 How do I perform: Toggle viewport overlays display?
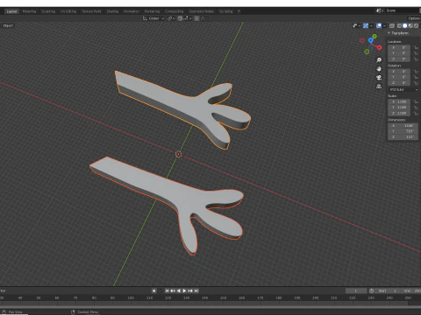379,26
